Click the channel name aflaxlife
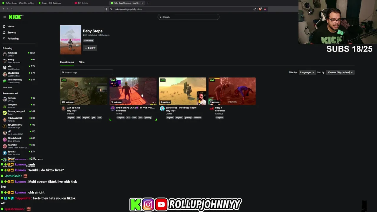377x212 pixels. [70, 114]
